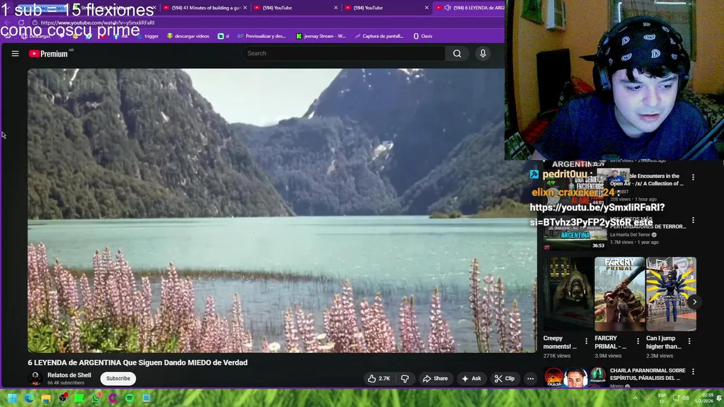The width and height of the screenshot is (724, 407).
Task: Close the '(594) YouTube' tab next to LEYENDA
Action: tap(426, 8)
